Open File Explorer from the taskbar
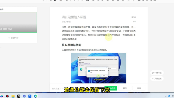The width and height of the screenshot is (174, 98). point(13,96)
